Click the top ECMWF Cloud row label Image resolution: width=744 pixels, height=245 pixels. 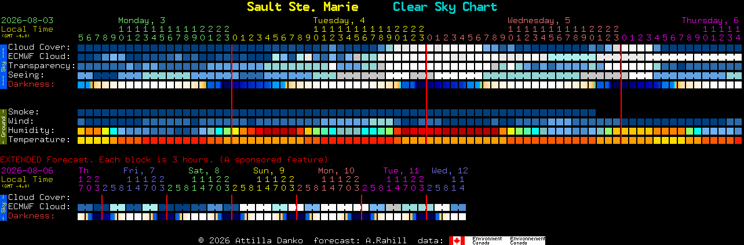(39, 57)
